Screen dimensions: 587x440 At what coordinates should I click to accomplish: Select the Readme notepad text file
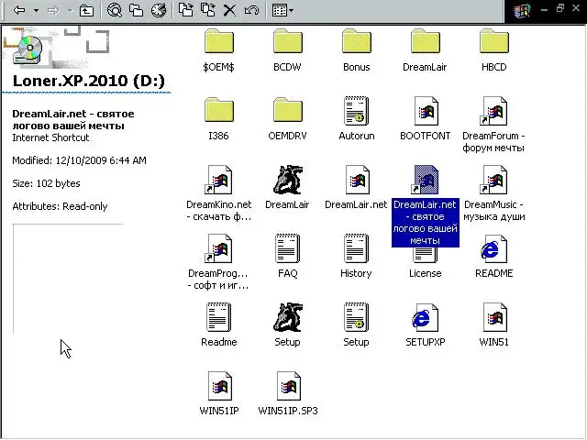click(x=219, y=325)
